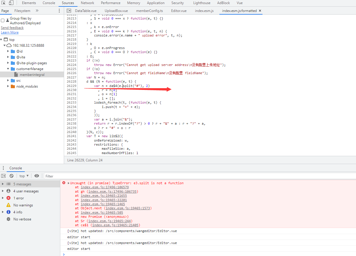
Task: Open the Lighthouse tab
Action: click(202, 3)
